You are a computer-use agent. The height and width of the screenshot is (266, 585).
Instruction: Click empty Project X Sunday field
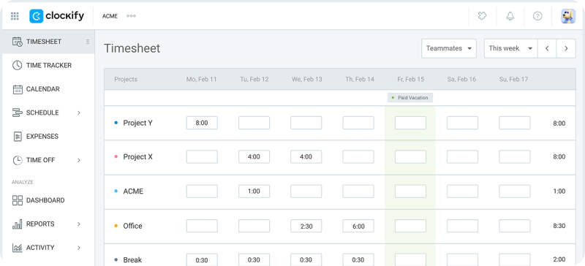[515, 157]
